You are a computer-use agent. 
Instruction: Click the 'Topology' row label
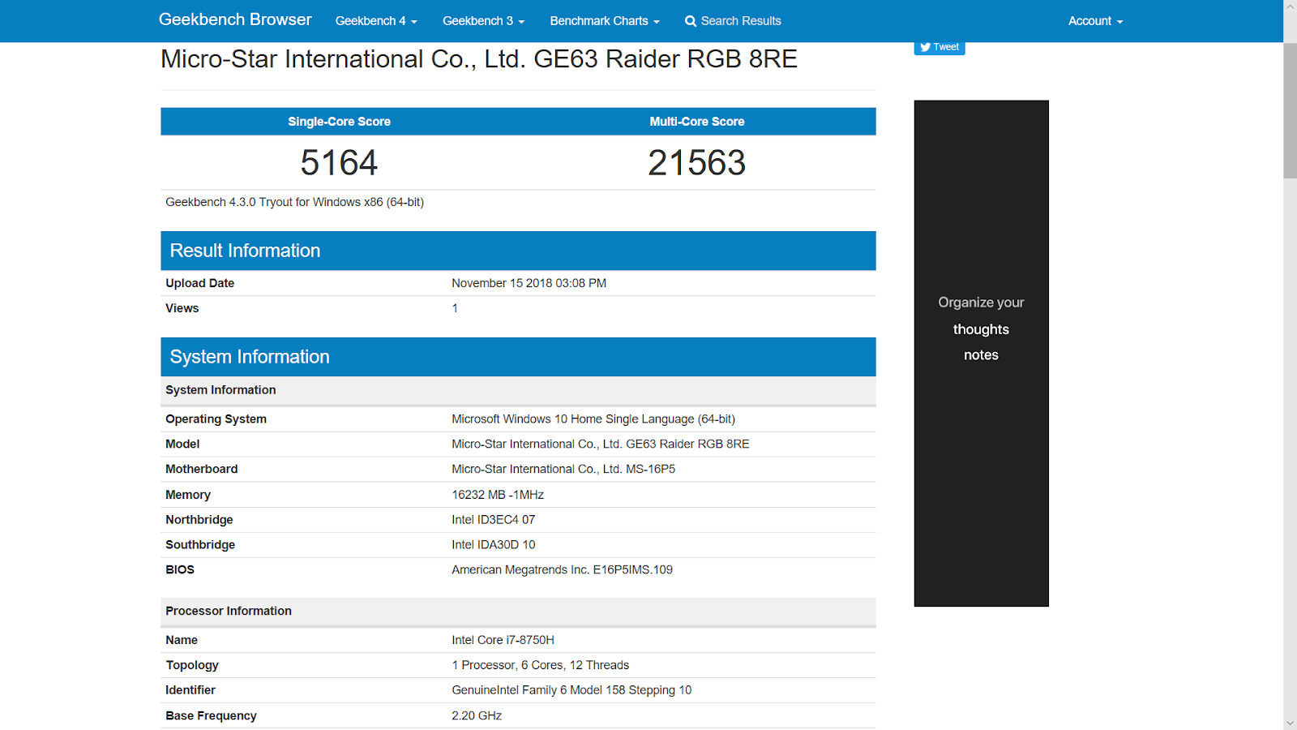click(x=192, y=665)
